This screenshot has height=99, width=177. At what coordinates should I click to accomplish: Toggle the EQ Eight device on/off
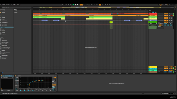click(x=15, y=76)
